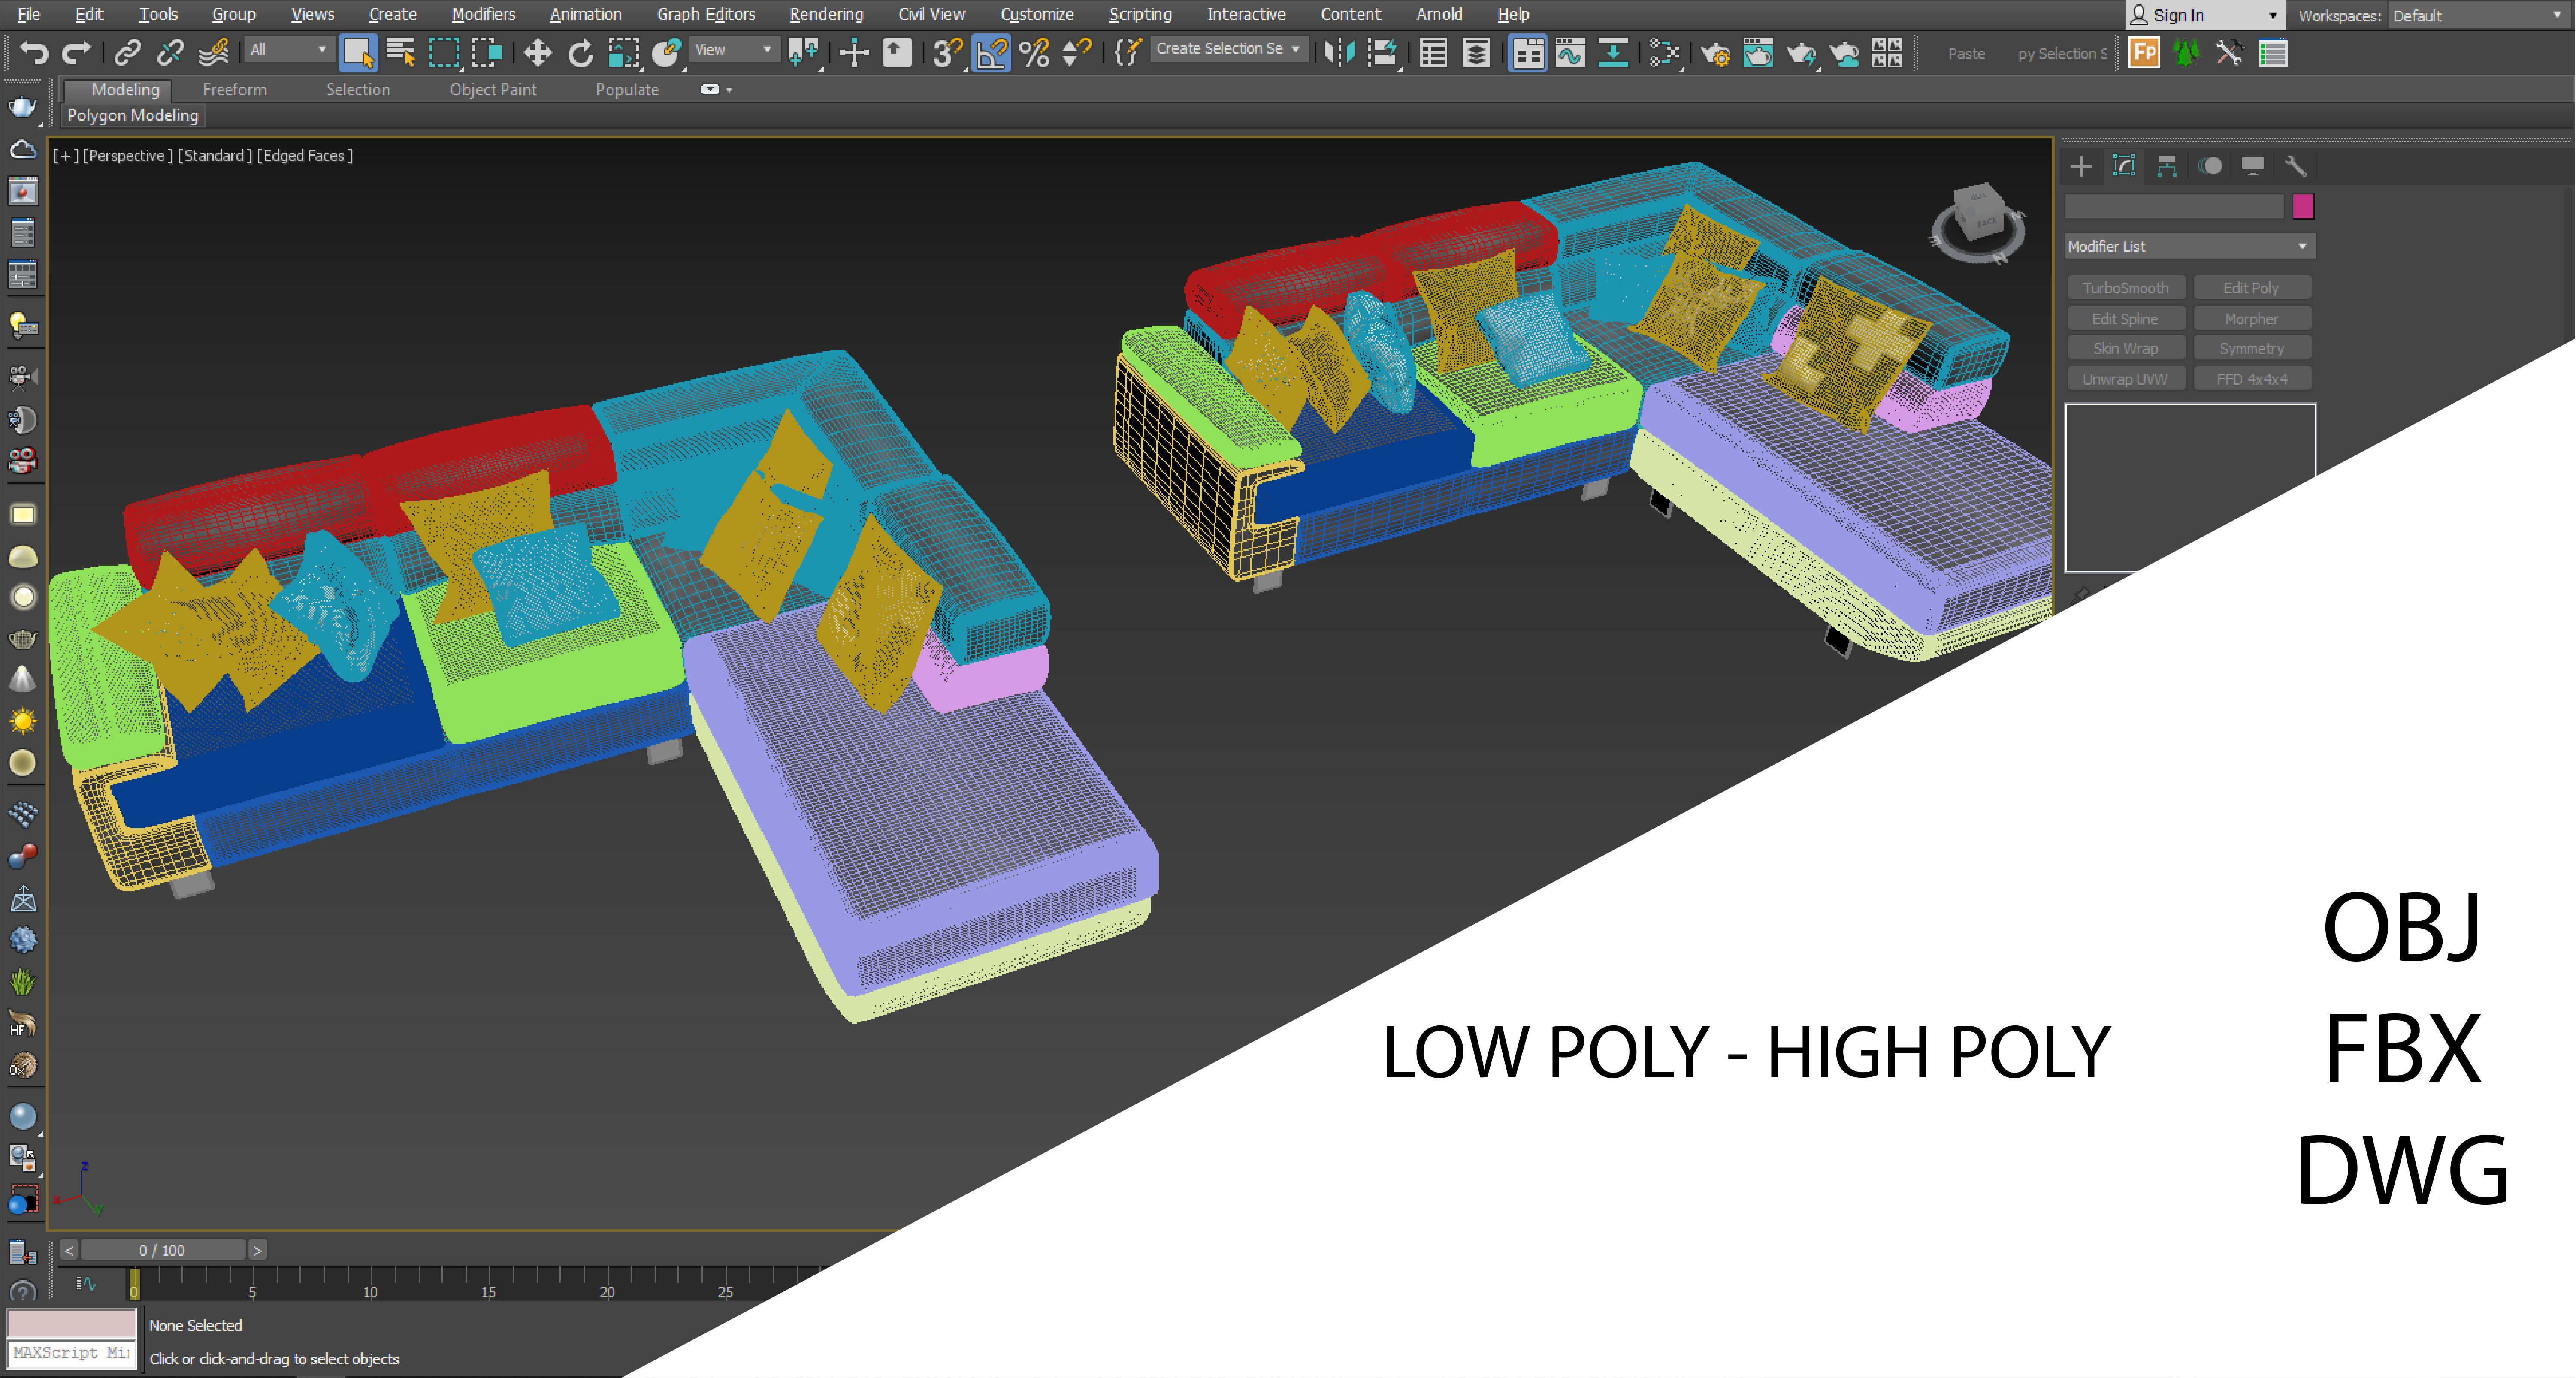Apply the TurboSmooth modifier button
Viewport: 2576px width, 1378px height.
(x=2126, y=288)
